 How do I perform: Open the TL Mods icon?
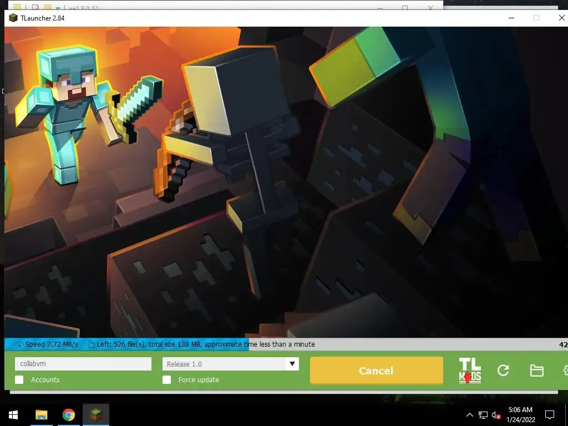click(470, 370)
